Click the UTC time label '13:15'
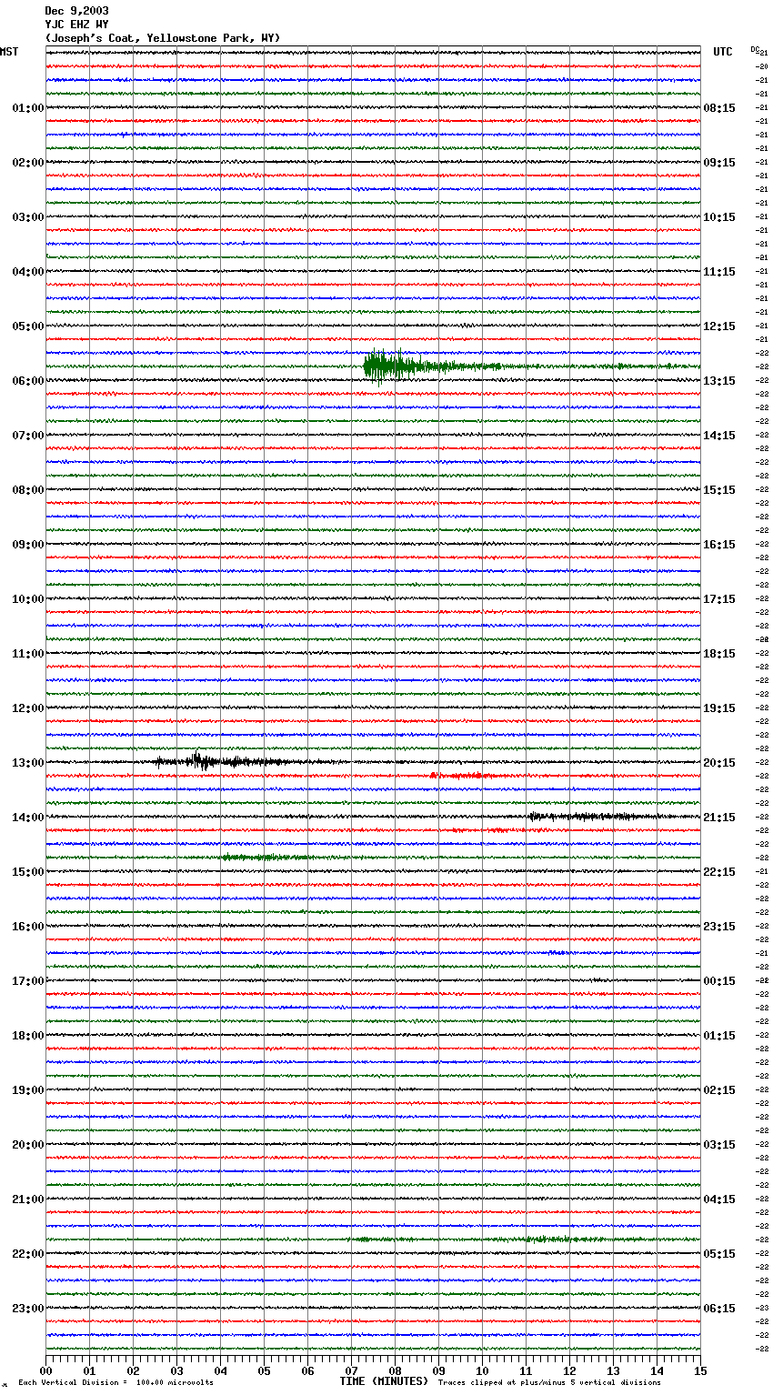The height and width of the screenshot is (1395, 773). 719,381
